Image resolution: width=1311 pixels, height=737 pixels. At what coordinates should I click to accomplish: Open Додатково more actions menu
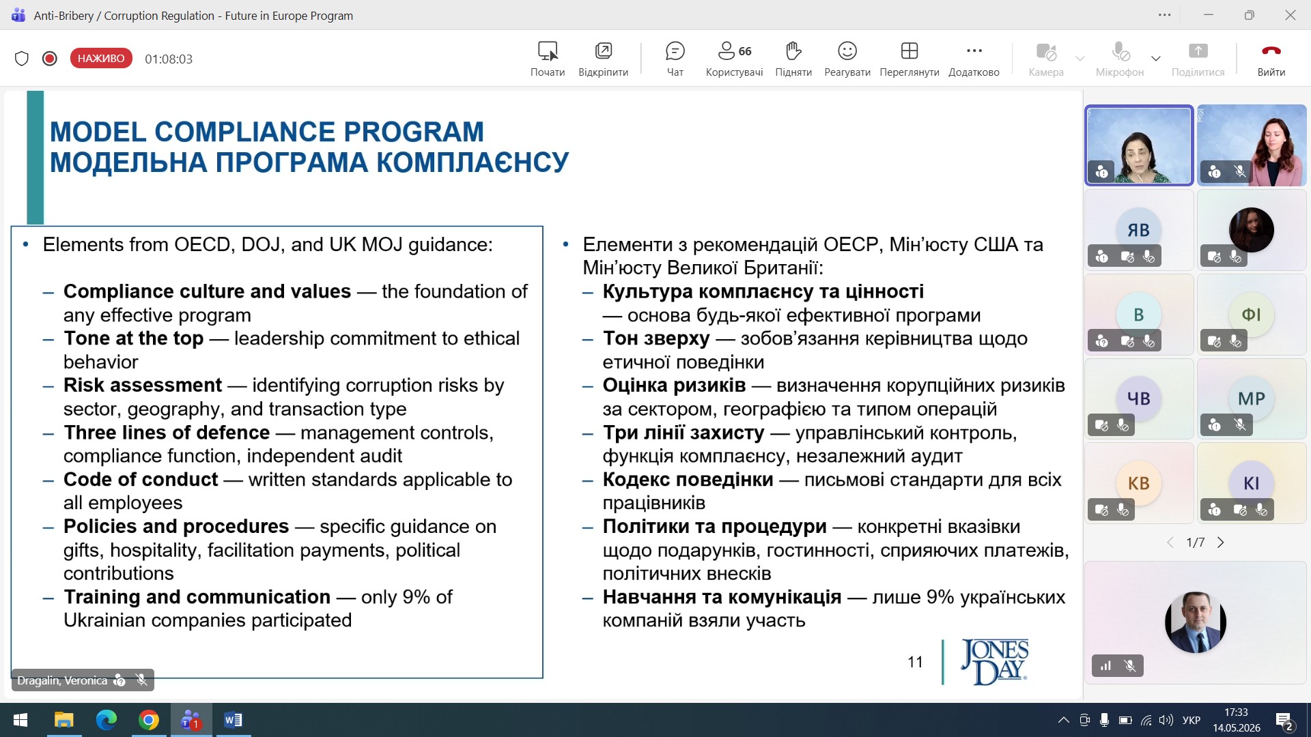(974, 59)
